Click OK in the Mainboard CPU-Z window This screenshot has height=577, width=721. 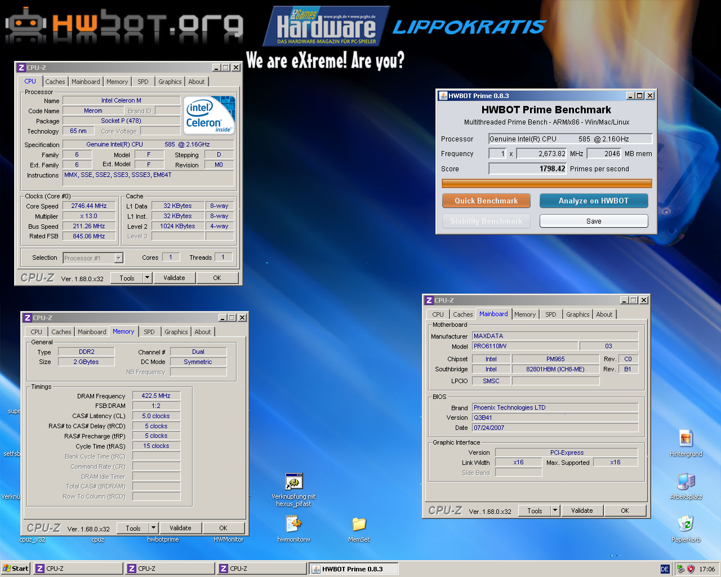coord(625,511)
